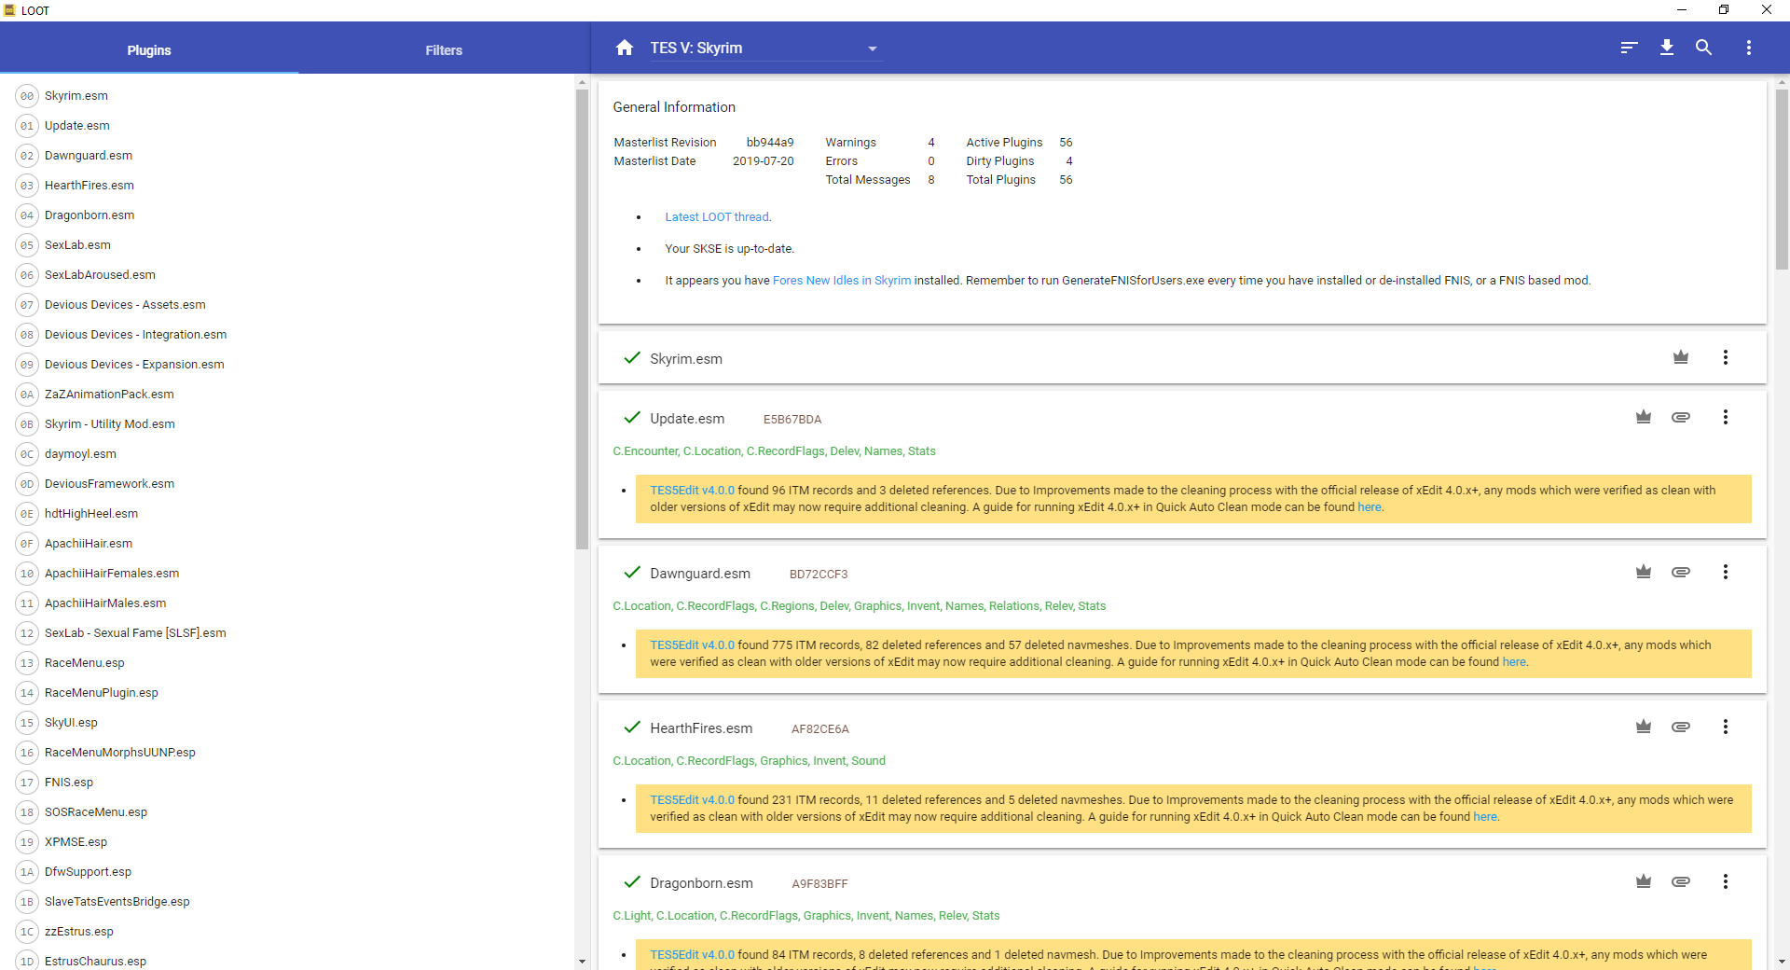Click the Update Masterlist download icon
This screenshot has height=970, width=1790.
pyautogui.click(x=1667, y=48)
